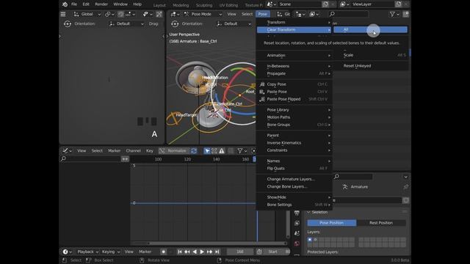Open the Render menu

[101, 4]
